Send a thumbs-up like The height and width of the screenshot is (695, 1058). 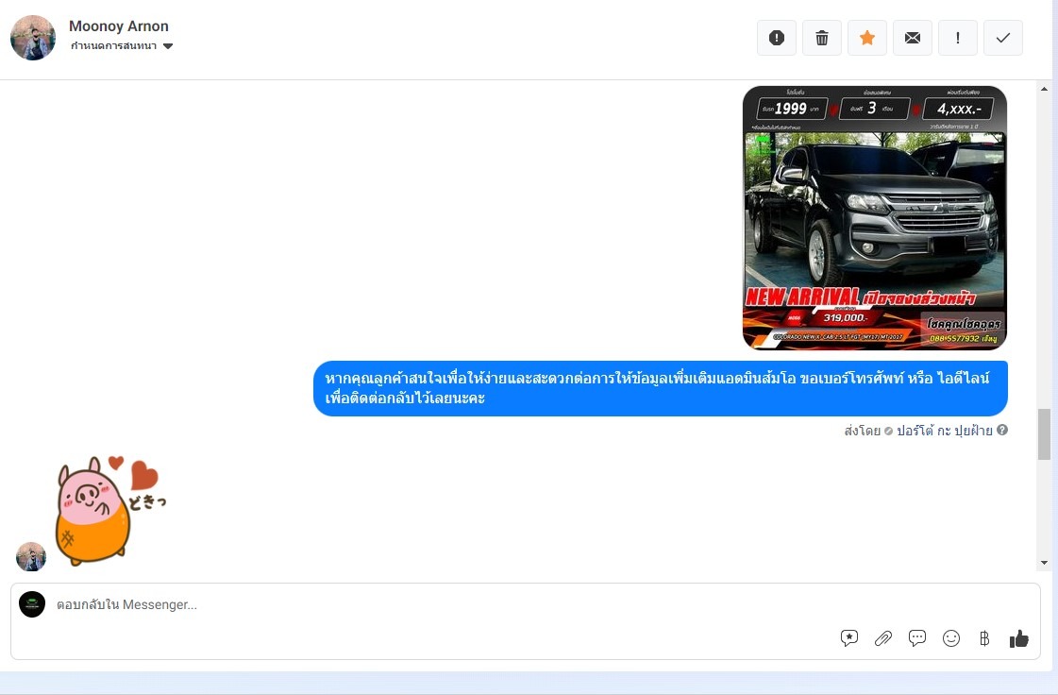tap(1019, 638)
